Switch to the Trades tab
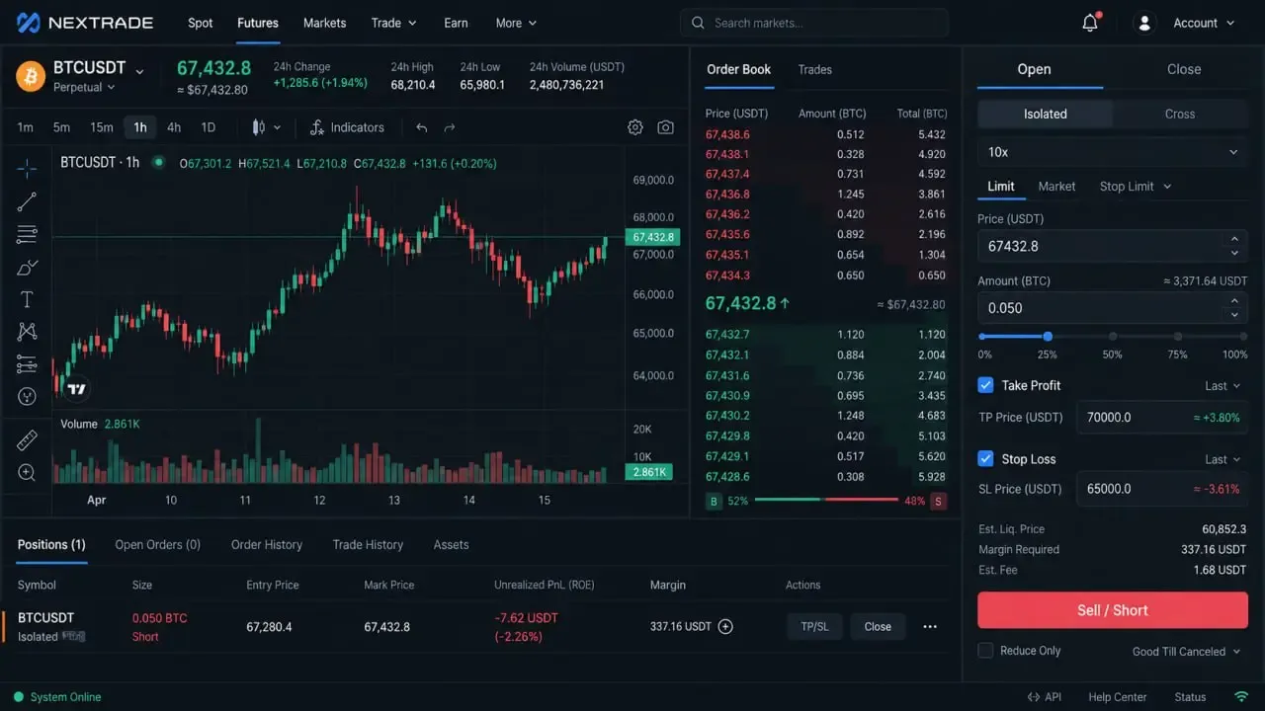The height and width of the screenshot is (711, 1265). (x=815, y=69)
